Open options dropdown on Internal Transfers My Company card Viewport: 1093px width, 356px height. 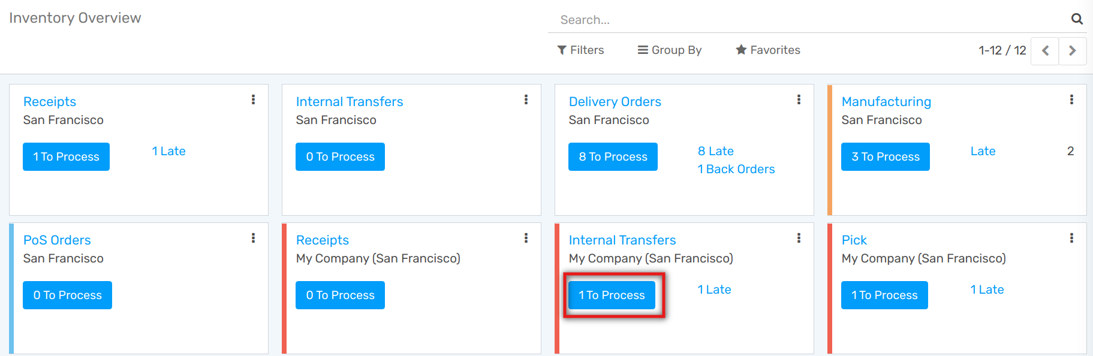[799, 238]
